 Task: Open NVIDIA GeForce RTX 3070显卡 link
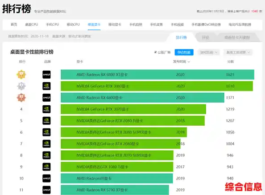tap(103, 109)
